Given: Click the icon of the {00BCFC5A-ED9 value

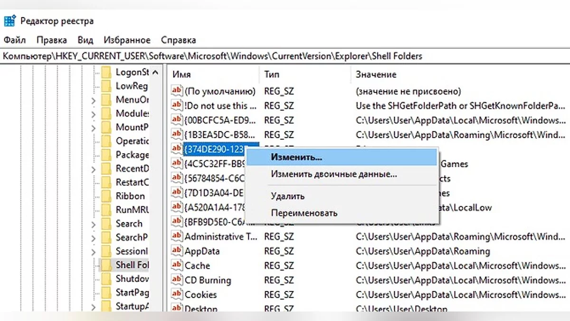Looking at the screenshot, I should pos(177,120).
